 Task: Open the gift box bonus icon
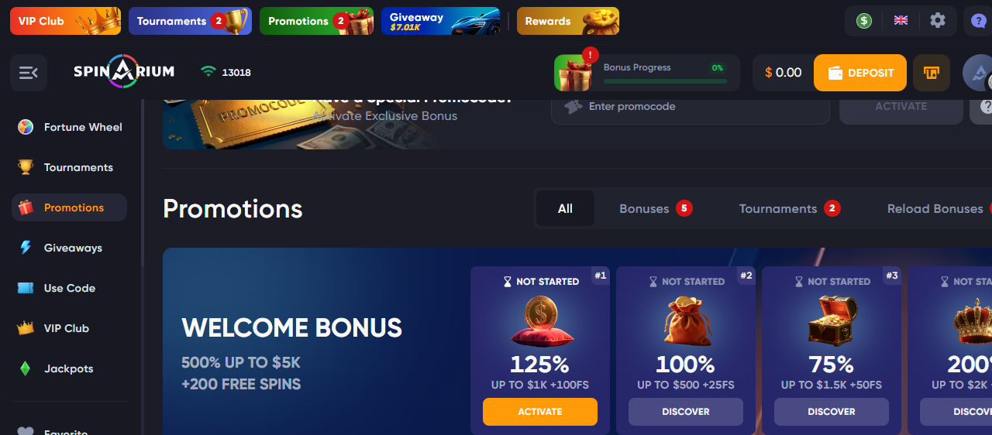click(x=573, y=73)
